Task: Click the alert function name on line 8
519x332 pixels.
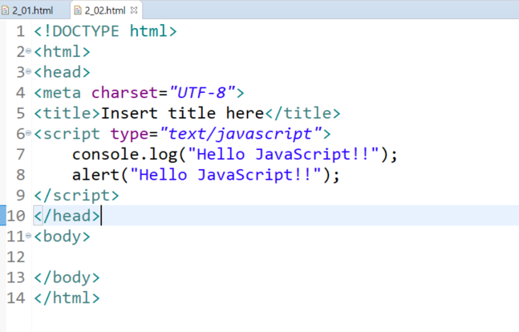Action: (95, 175)
